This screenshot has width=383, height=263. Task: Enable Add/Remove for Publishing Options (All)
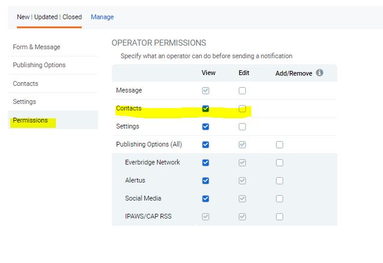280,145
